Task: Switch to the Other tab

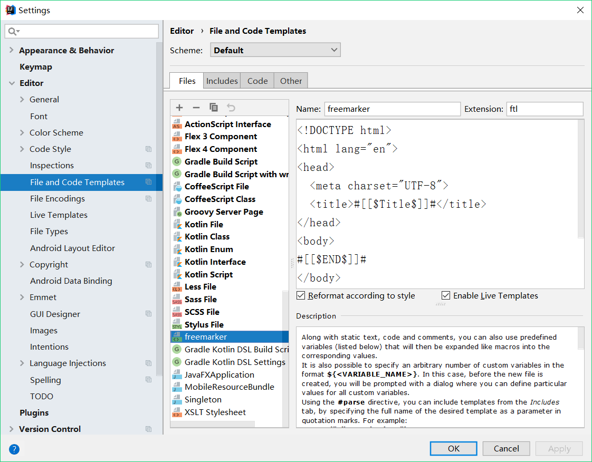Action: click(x=291, y=81)
